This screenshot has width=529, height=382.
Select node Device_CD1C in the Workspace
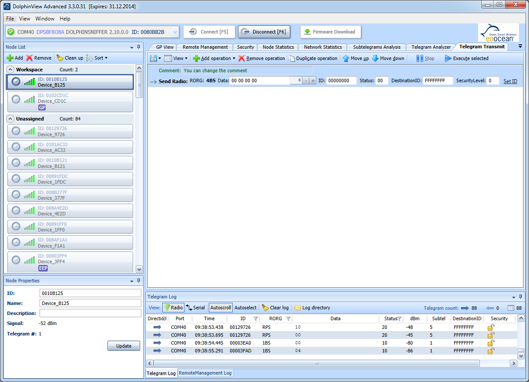pos(70,101)
